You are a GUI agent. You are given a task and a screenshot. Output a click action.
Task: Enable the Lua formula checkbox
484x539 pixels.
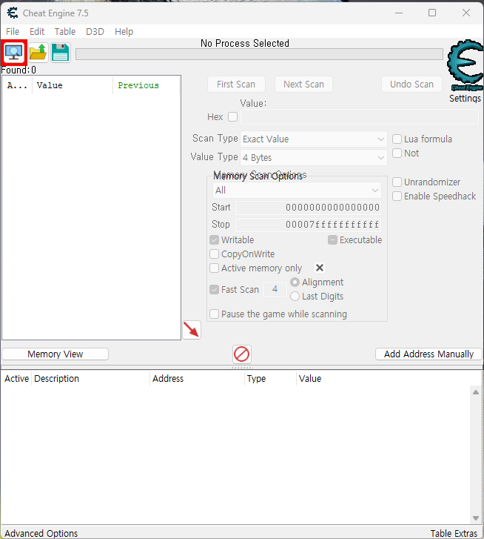tap(397, 139)
